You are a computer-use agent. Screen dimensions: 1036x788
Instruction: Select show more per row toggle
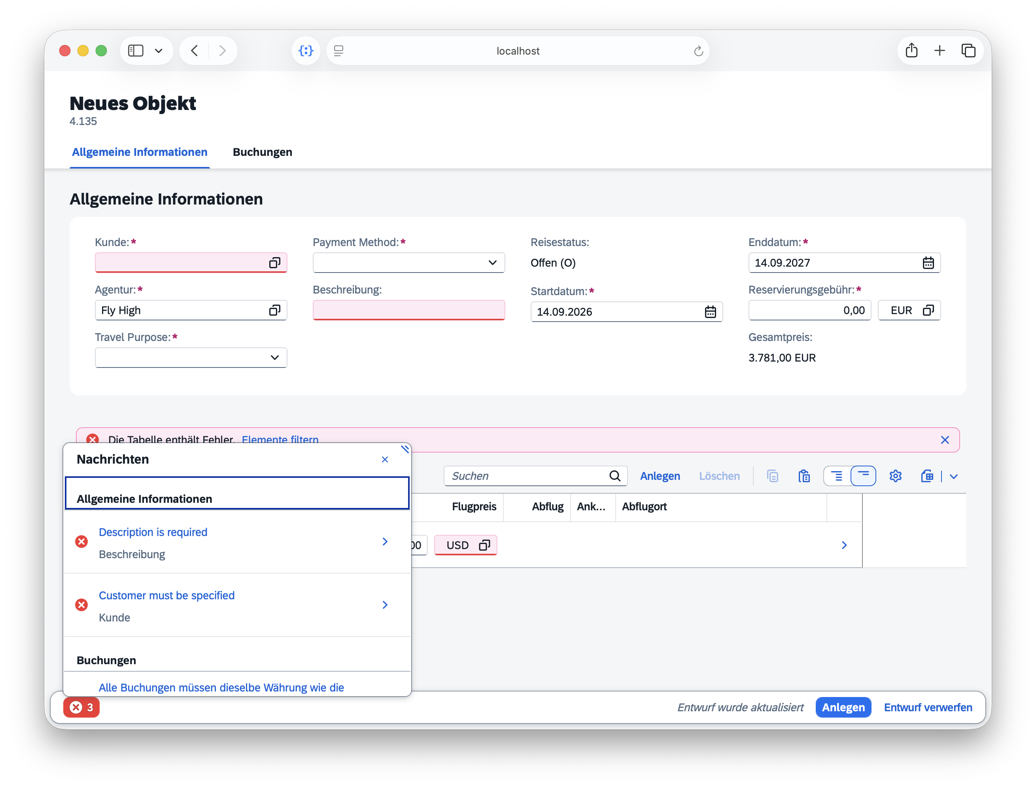click(837, 476)
